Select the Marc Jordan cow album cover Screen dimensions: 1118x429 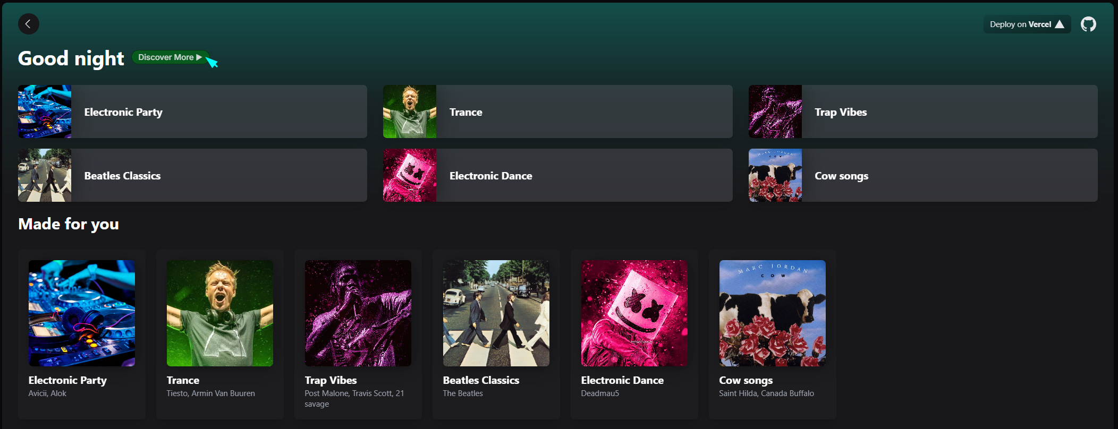click(x=773, y=313)
